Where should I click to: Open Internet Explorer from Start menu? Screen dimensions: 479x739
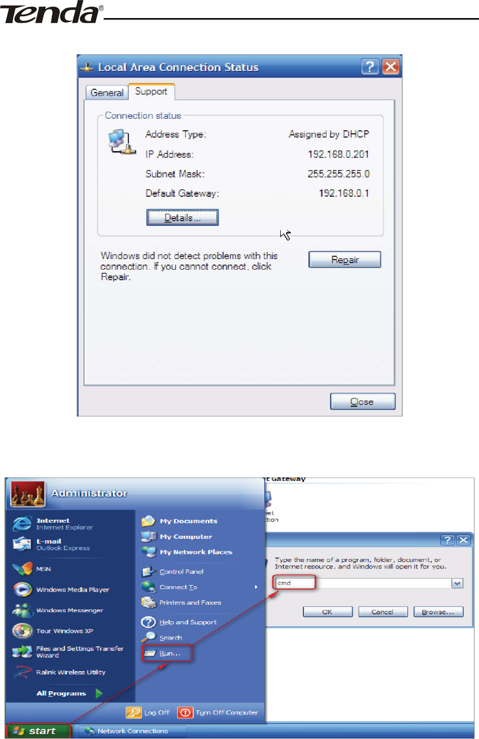coord(53,524)
